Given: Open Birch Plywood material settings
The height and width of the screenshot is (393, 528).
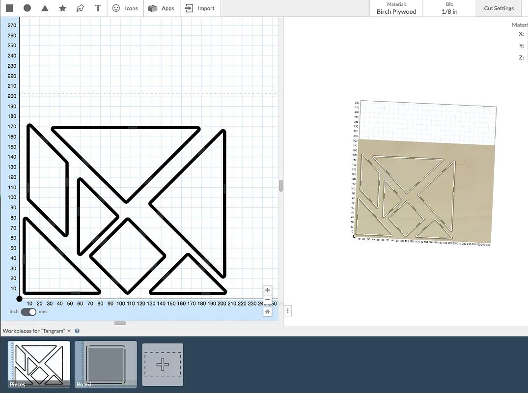Looking at the screenshot, I should tap(396, 8).
